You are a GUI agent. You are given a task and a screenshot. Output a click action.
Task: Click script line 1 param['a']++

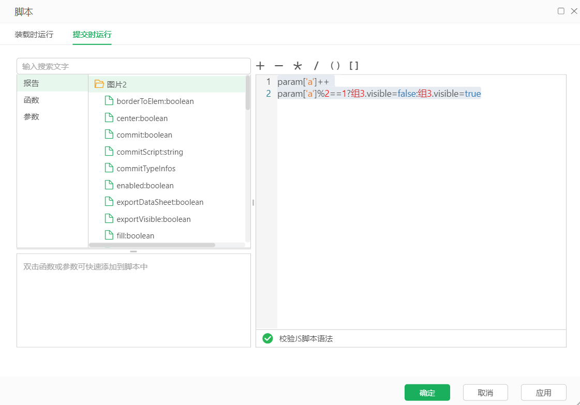(303, 82)
